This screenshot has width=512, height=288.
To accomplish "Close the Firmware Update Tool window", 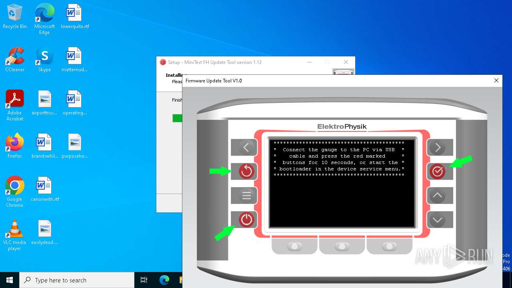I will click(x=496, y=80).
